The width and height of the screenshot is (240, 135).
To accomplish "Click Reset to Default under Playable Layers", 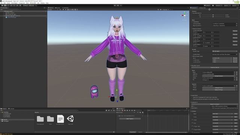I will click(215, 67).
